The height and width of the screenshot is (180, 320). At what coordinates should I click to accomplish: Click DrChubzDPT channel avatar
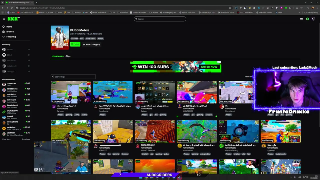click(x=4, y=112)
